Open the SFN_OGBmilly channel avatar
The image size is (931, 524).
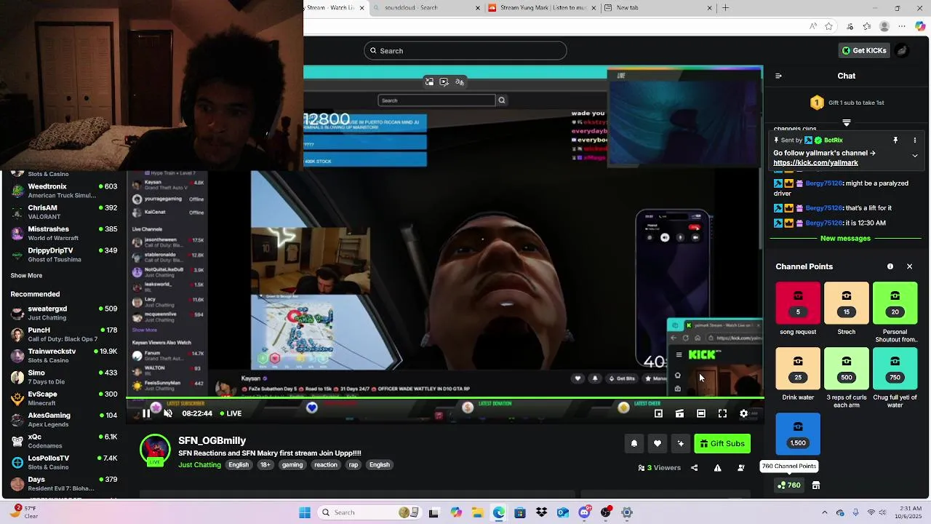click(x=155, y=450)
